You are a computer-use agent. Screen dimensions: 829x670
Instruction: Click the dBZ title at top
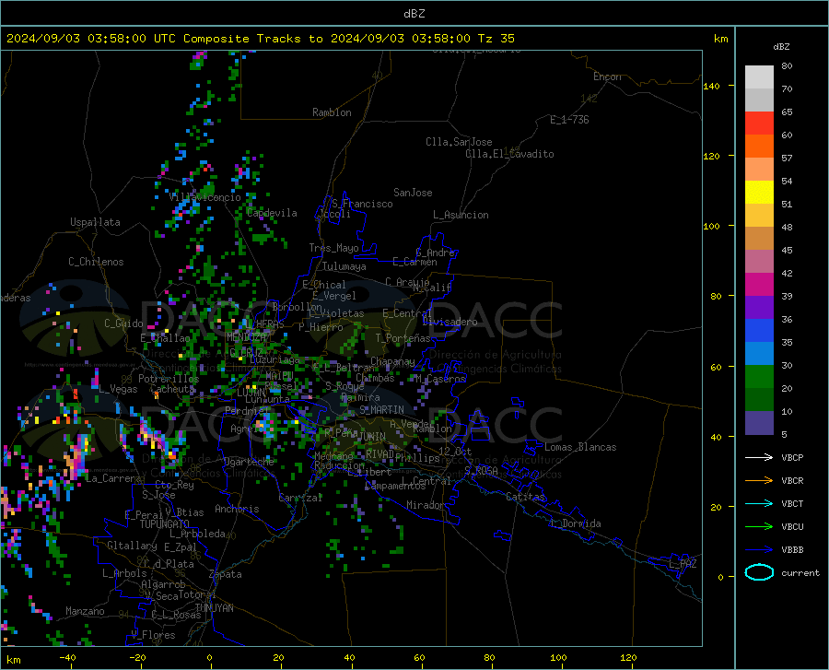(414, 14)
